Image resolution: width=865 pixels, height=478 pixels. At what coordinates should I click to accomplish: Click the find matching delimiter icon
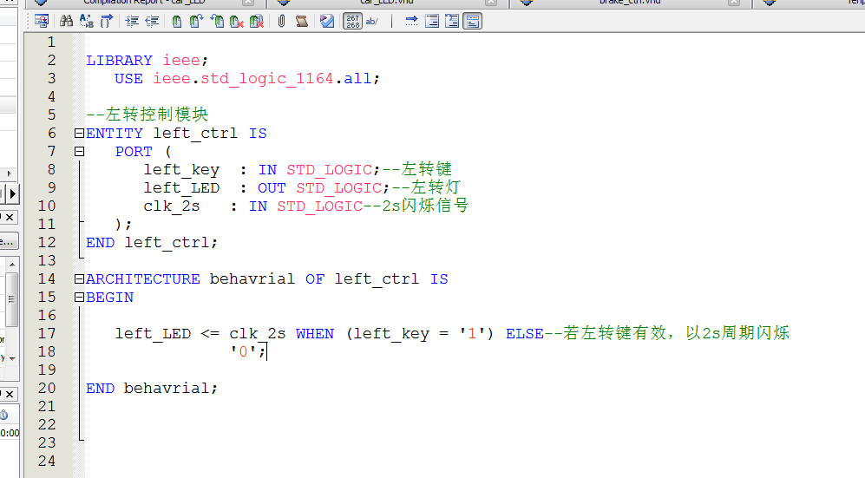[107, 21]
